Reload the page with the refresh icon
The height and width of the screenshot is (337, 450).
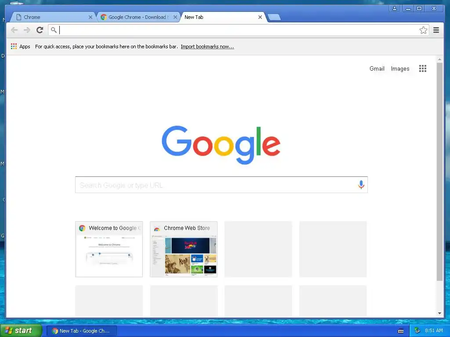40,30
